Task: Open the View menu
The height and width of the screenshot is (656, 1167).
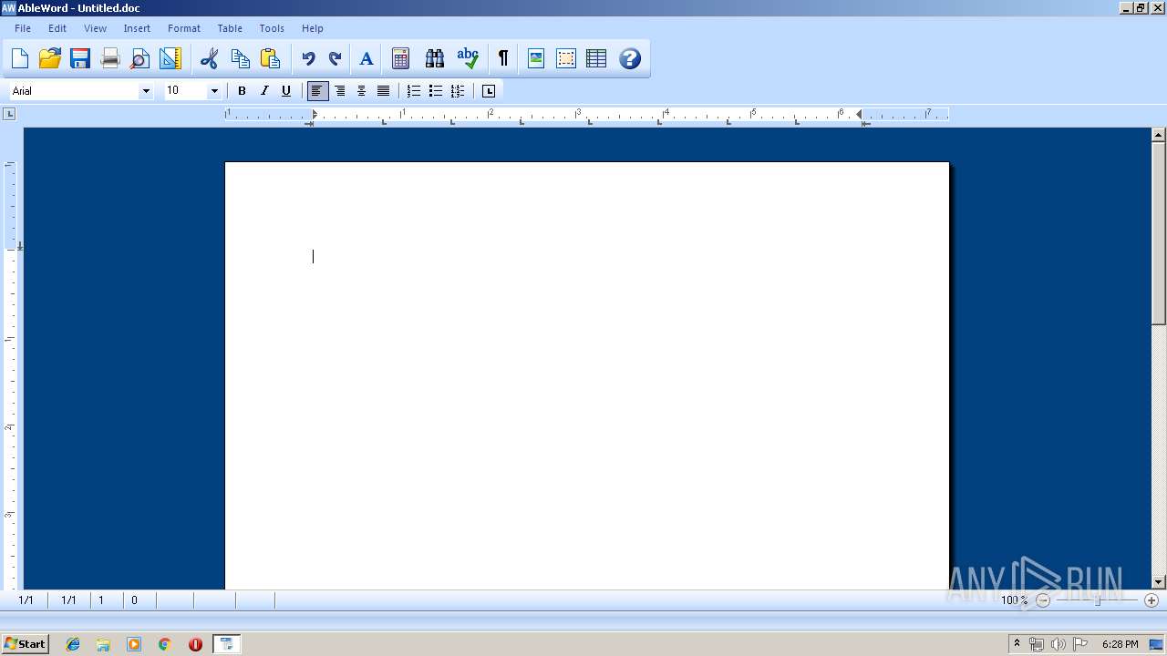Action: 96,28
